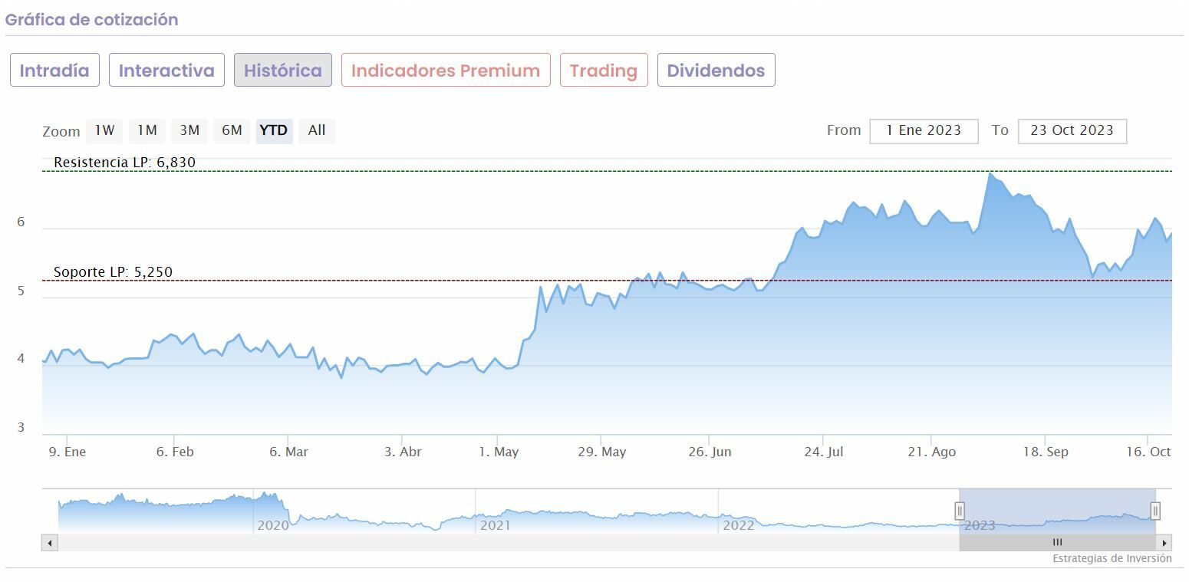Click the navigator left range handle
Viewport: 1189px width, 582px height.
(960, 511)
